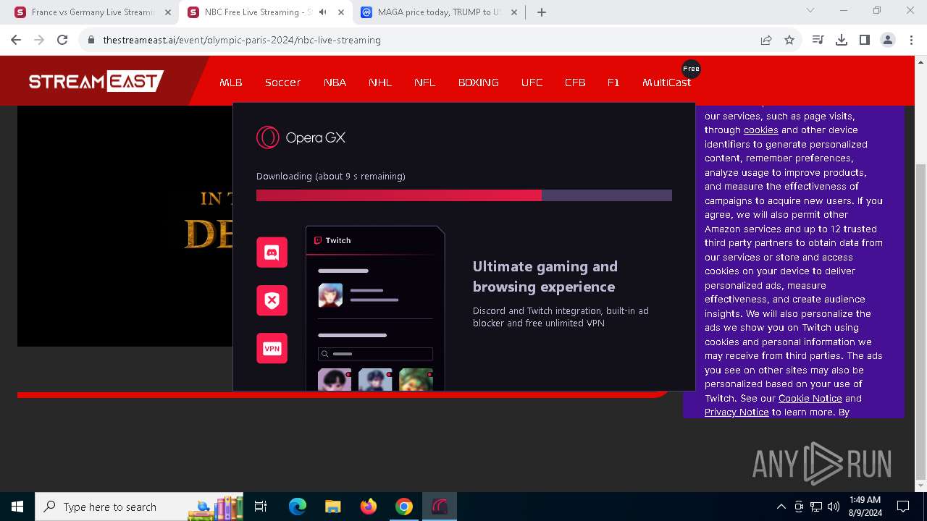
Task: Follow the cookies link in Twitch notice
Action: (x=760, y=130)
